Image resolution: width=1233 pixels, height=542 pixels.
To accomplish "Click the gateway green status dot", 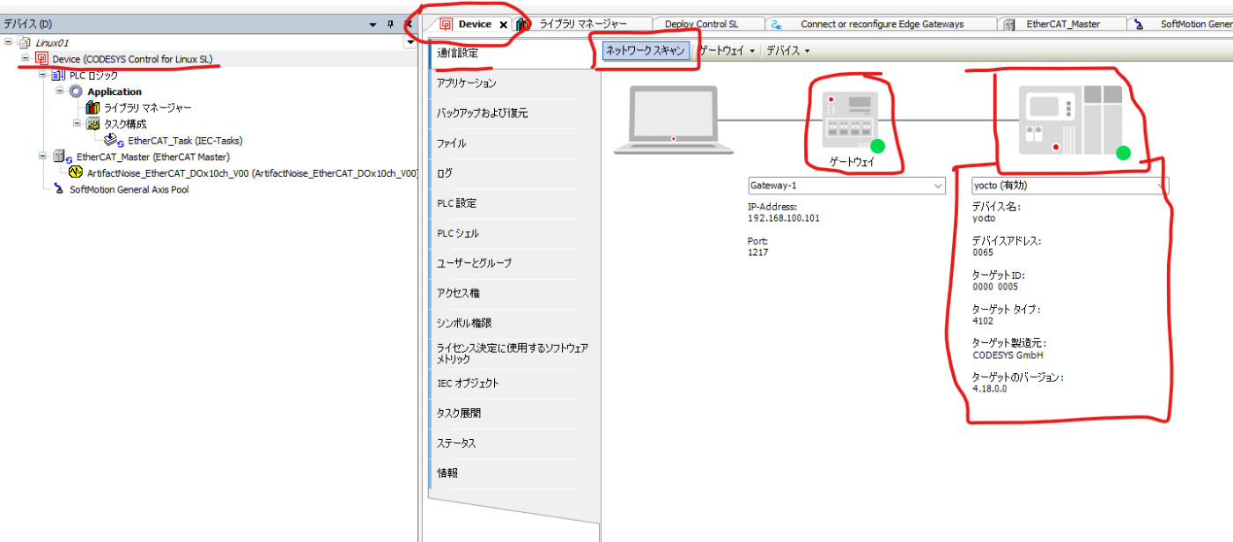I will pyautogui.click(x=877, y=147).
